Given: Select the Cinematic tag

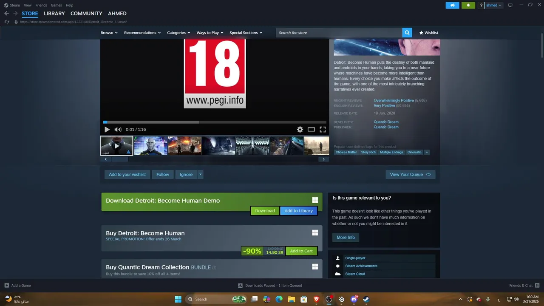Looking at the screenshot, I should 414,152.
